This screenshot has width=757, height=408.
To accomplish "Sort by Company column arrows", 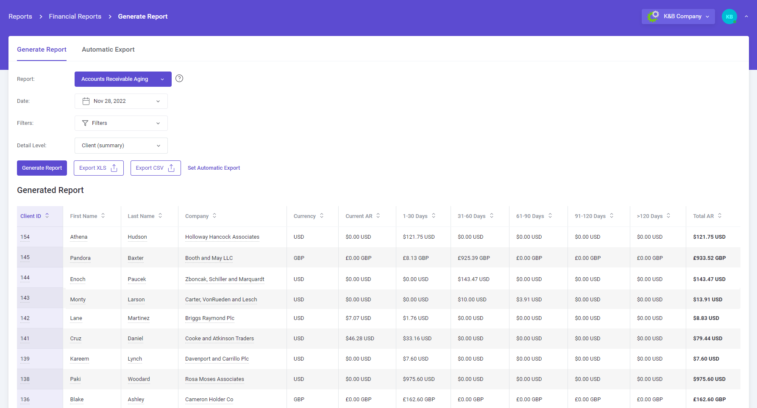I will click(x=214, y=216).
